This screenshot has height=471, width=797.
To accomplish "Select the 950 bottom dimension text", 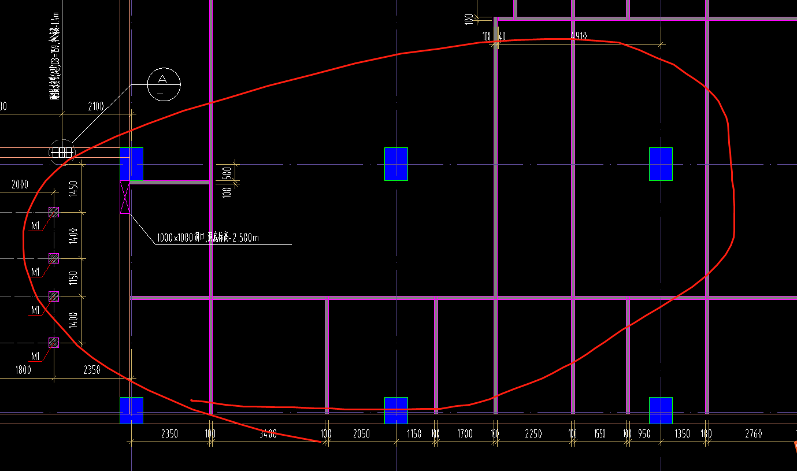I will 644,433.
